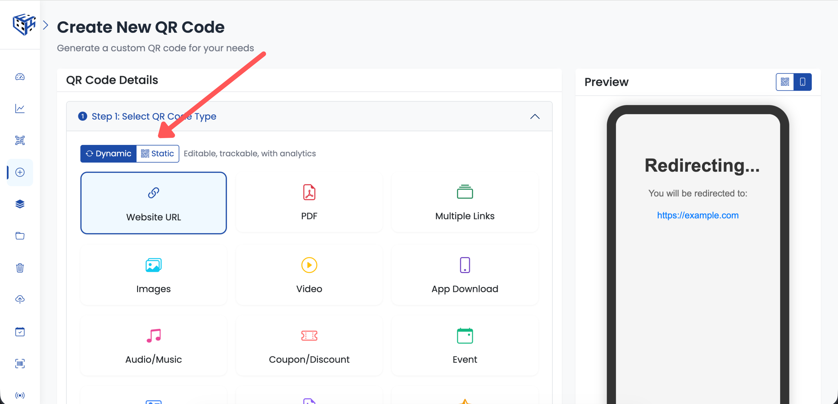Open the dashboard gauge icon in sidebar
The height and width of the screenshot is (404, 838).
tap(20, 77)
